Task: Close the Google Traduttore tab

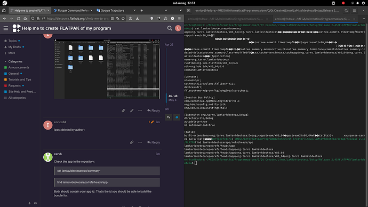Action: click(134, 11)
